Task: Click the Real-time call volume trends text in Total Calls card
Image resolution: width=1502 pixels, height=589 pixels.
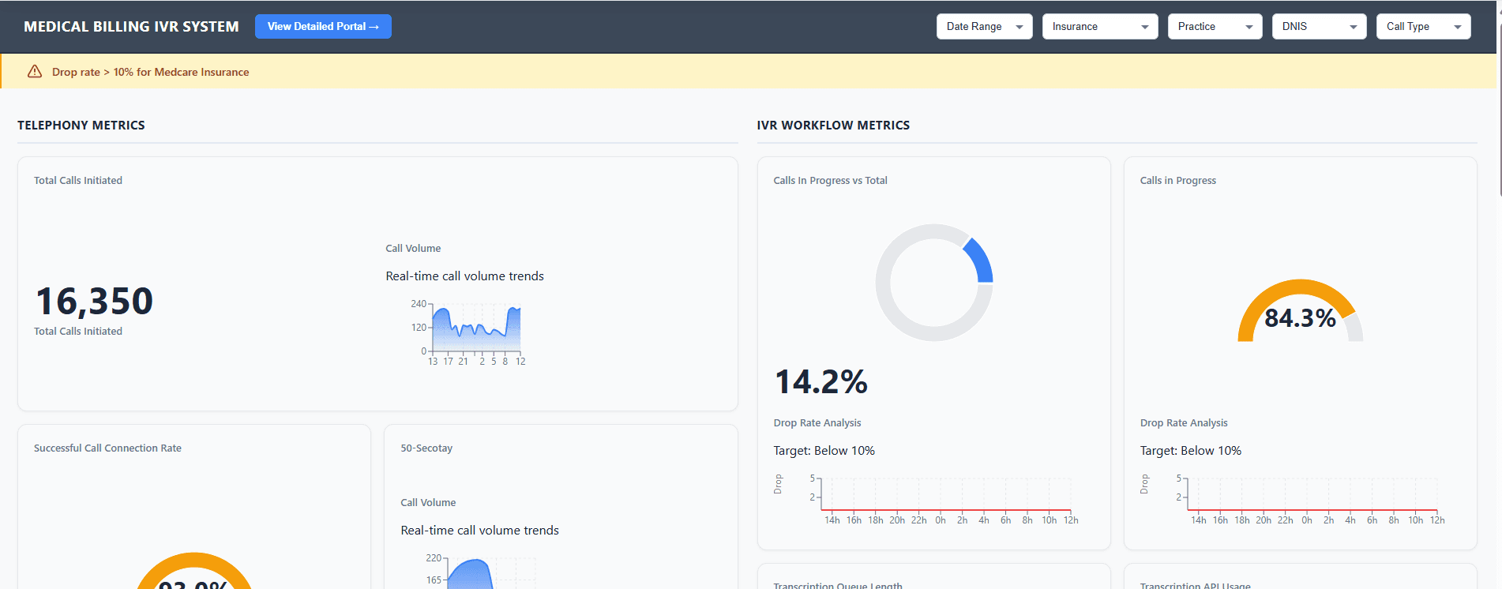Action: 464,276
